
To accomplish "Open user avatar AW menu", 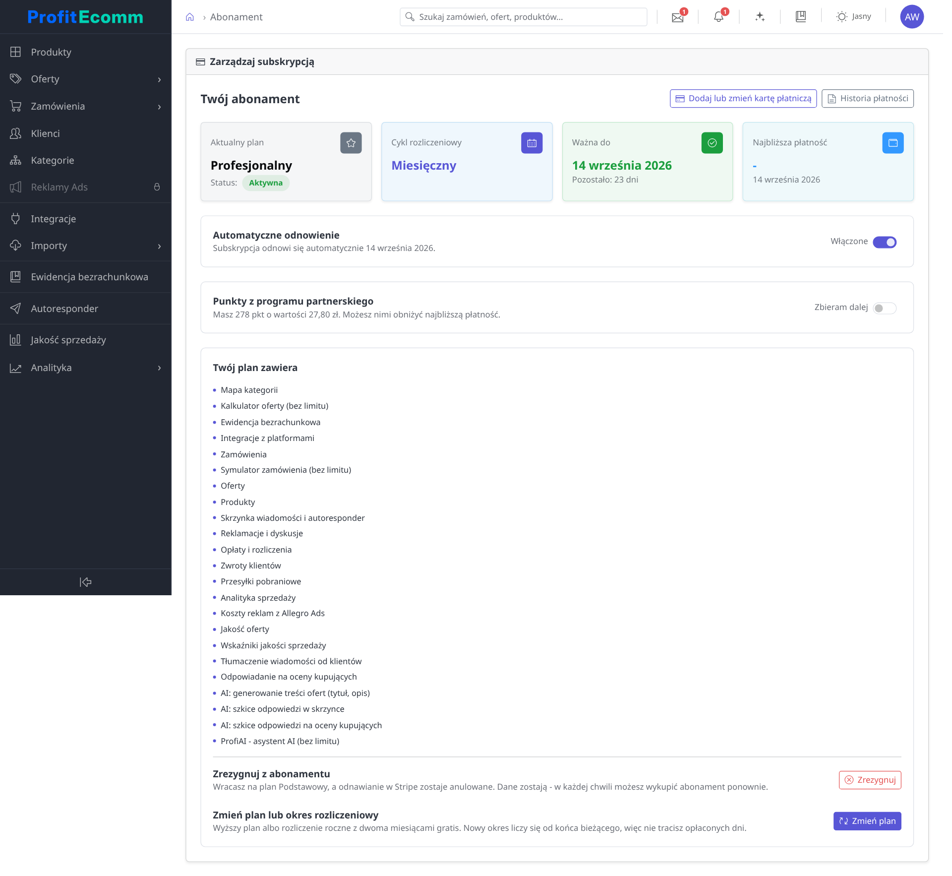I will click(x=912, y=17).
